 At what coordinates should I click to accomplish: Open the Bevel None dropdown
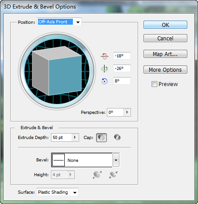pyautogui.click(x=116, y=160)
